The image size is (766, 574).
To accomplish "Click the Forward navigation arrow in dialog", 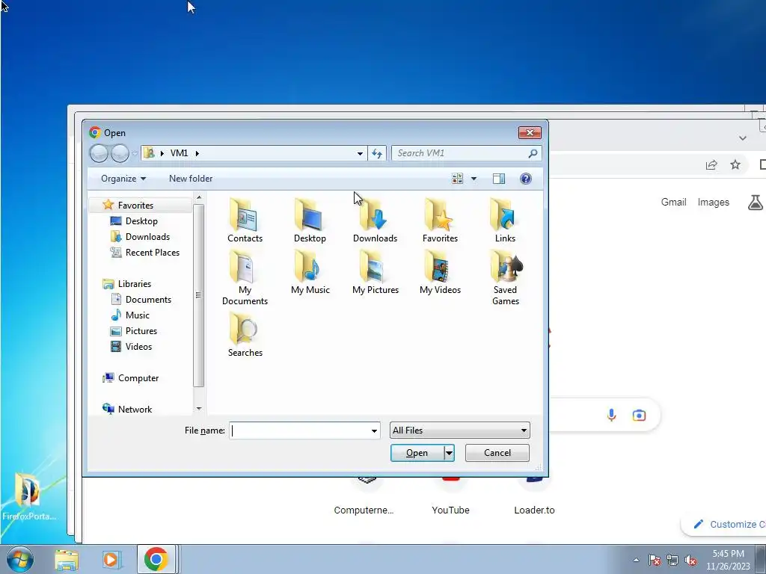I will 120,153.
